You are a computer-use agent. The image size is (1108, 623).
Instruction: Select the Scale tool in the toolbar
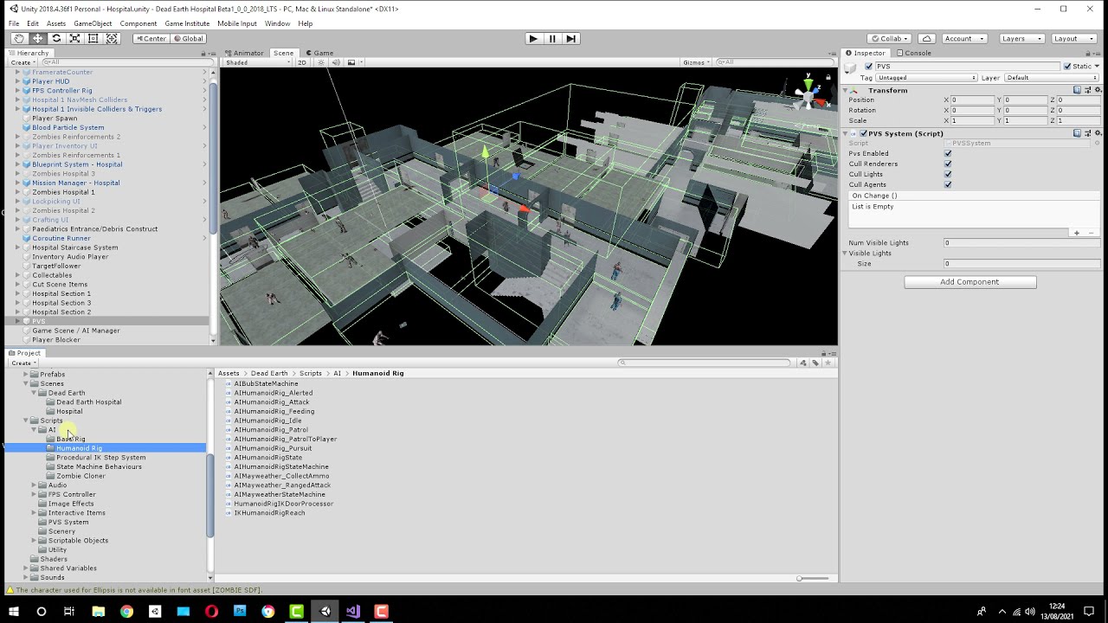[74, 38]
